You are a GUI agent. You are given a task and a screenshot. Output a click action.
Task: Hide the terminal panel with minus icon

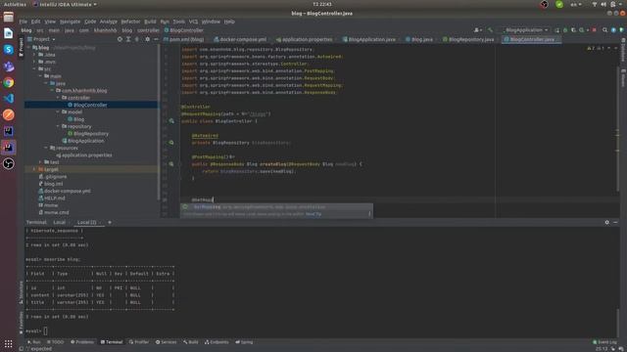615,222
